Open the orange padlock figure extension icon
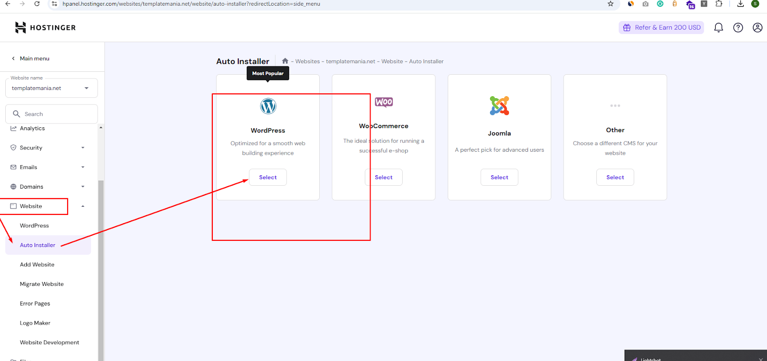The width and height of the screenshot is (767, 361). point(674,4)
